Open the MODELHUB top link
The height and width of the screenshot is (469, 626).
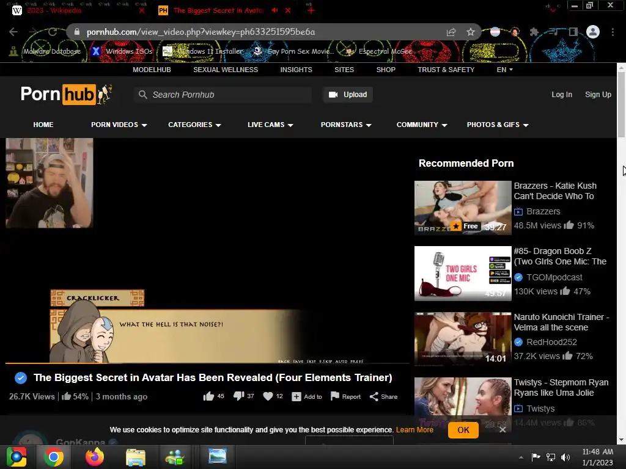152,70
